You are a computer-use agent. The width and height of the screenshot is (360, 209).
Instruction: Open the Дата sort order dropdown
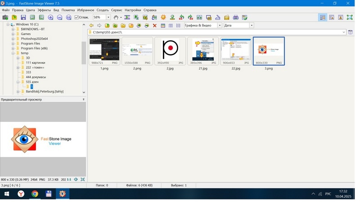pos(252,26)
